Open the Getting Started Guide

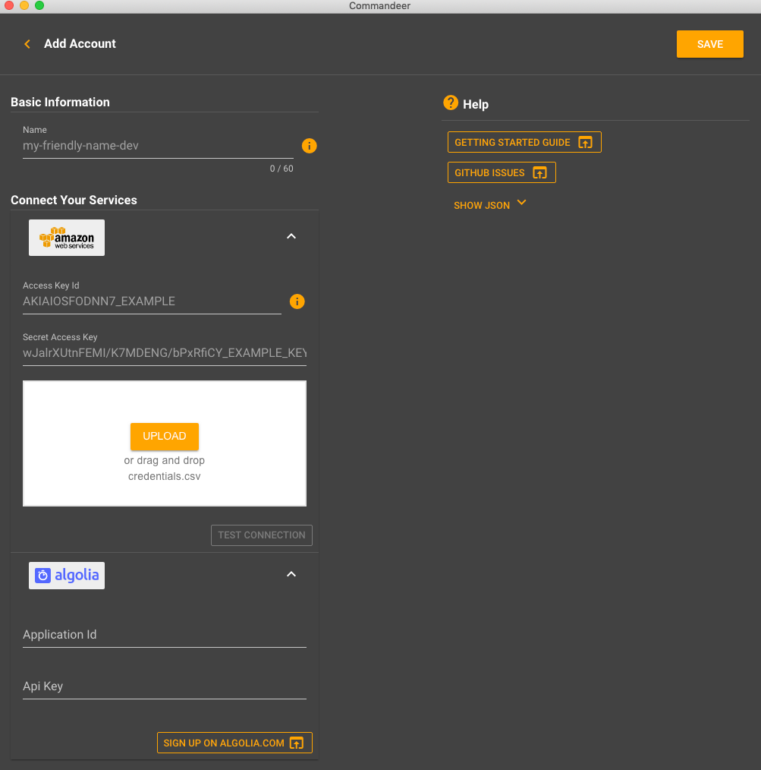point(524,143)
